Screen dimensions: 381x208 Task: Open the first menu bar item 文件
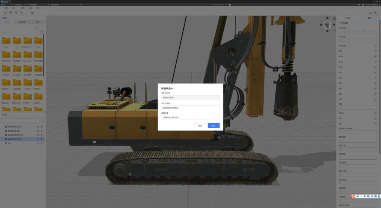click(6, 8)
